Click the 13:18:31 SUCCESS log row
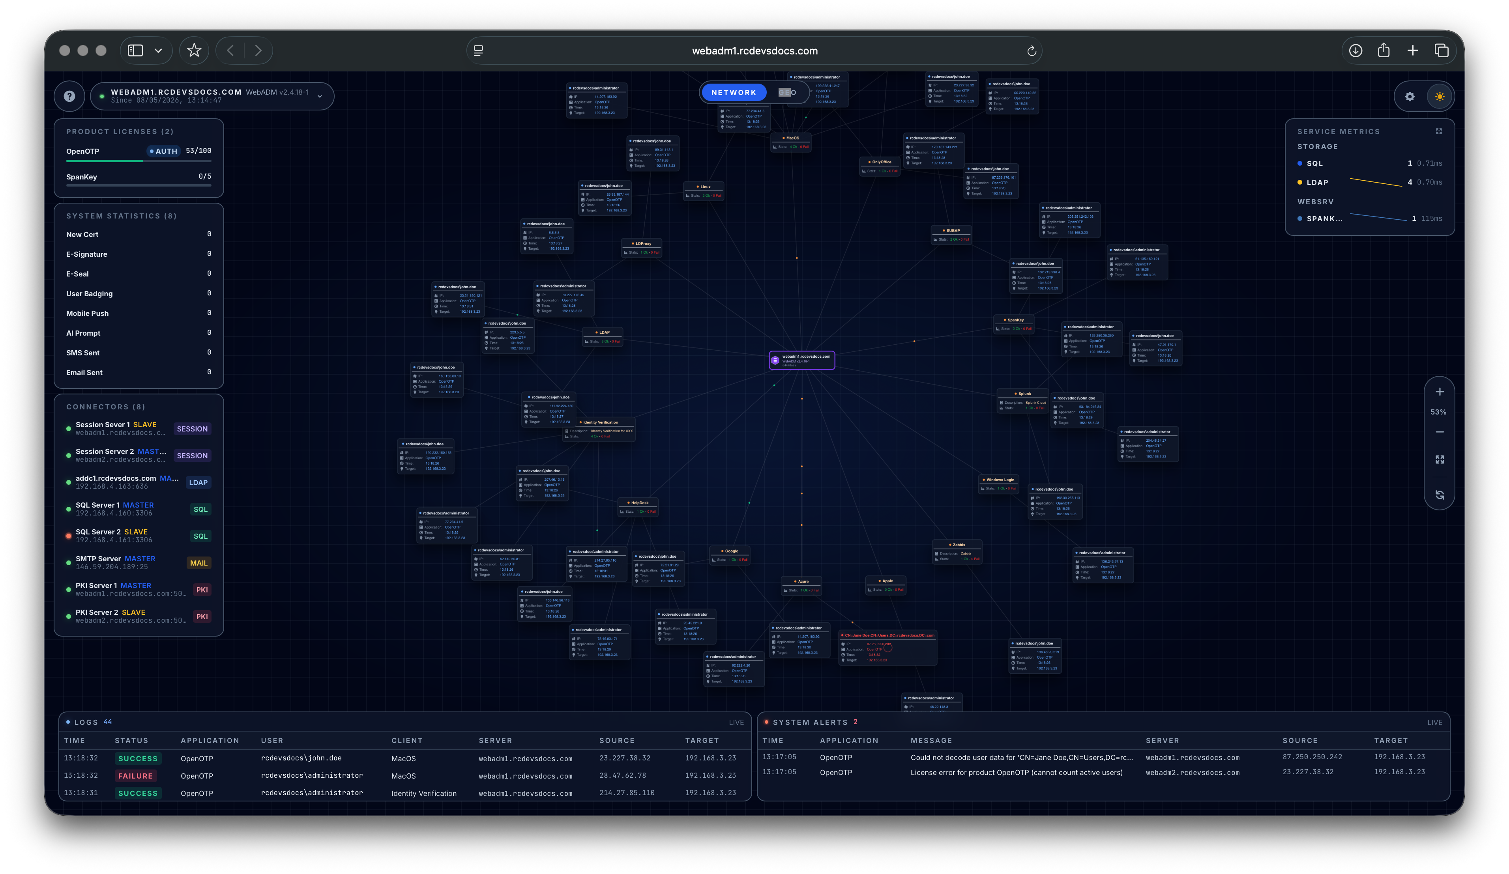This screenshot has height=874, width=1509. [x=405, y=793]
